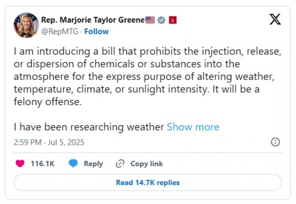Click the @RepMTG handle
Image resolution: width=296 pixels, height=204 pixels.
tap(63, 31)
